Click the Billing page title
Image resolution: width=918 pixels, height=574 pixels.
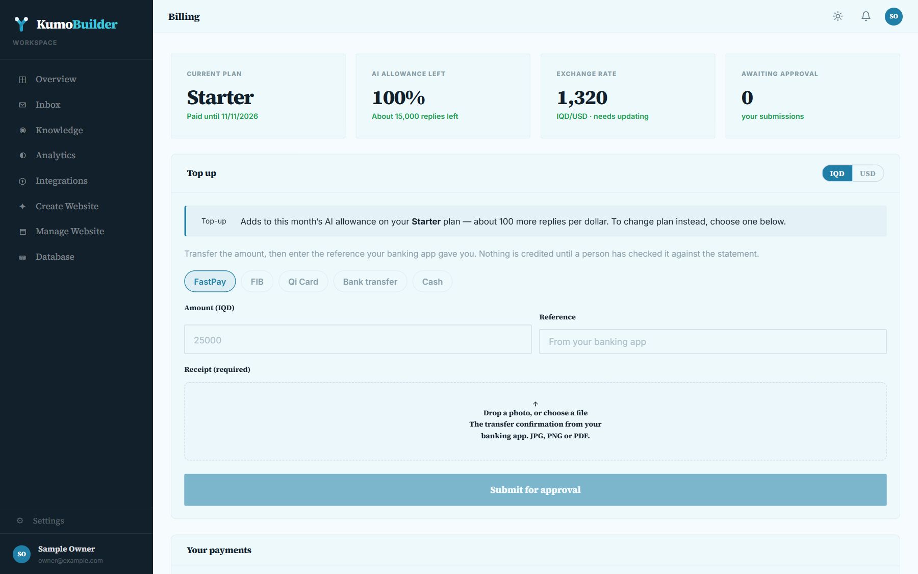click(184, 16)
